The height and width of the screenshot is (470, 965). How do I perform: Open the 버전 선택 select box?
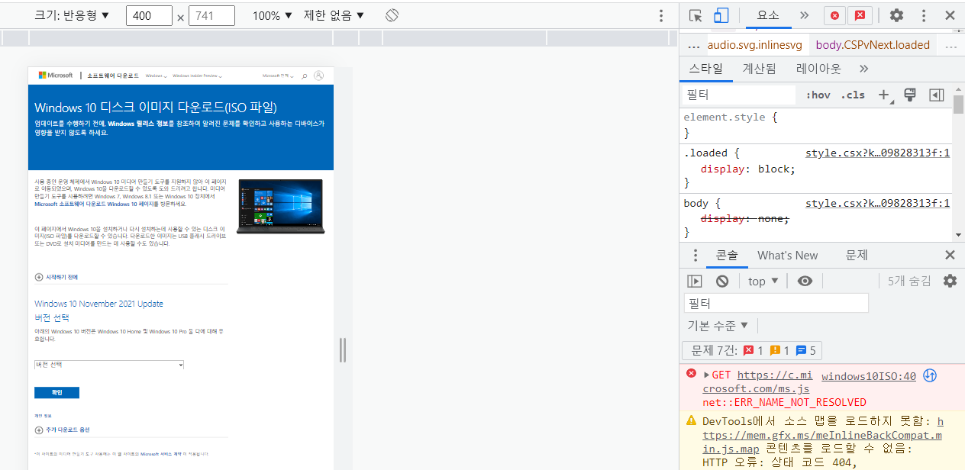109,365
